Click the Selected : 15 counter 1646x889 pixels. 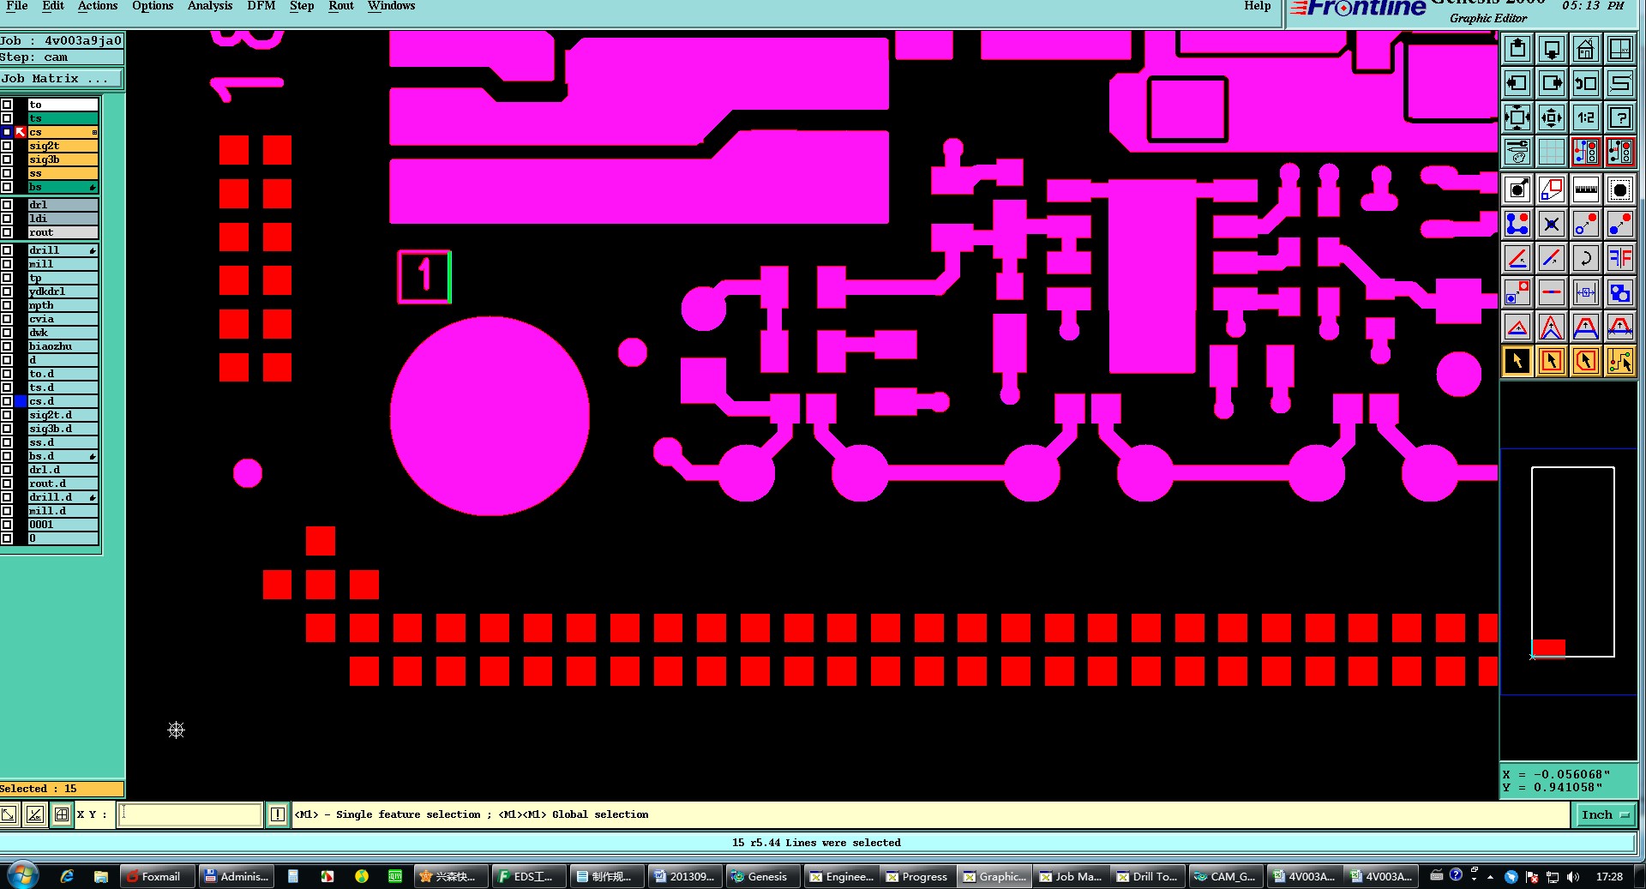coord(62,789)
